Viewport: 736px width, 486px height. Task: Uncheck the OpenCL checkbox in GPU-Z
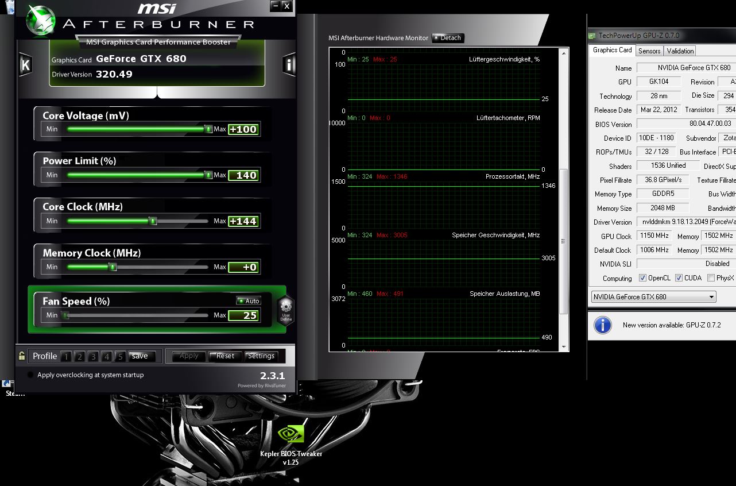tap(642, 278)
